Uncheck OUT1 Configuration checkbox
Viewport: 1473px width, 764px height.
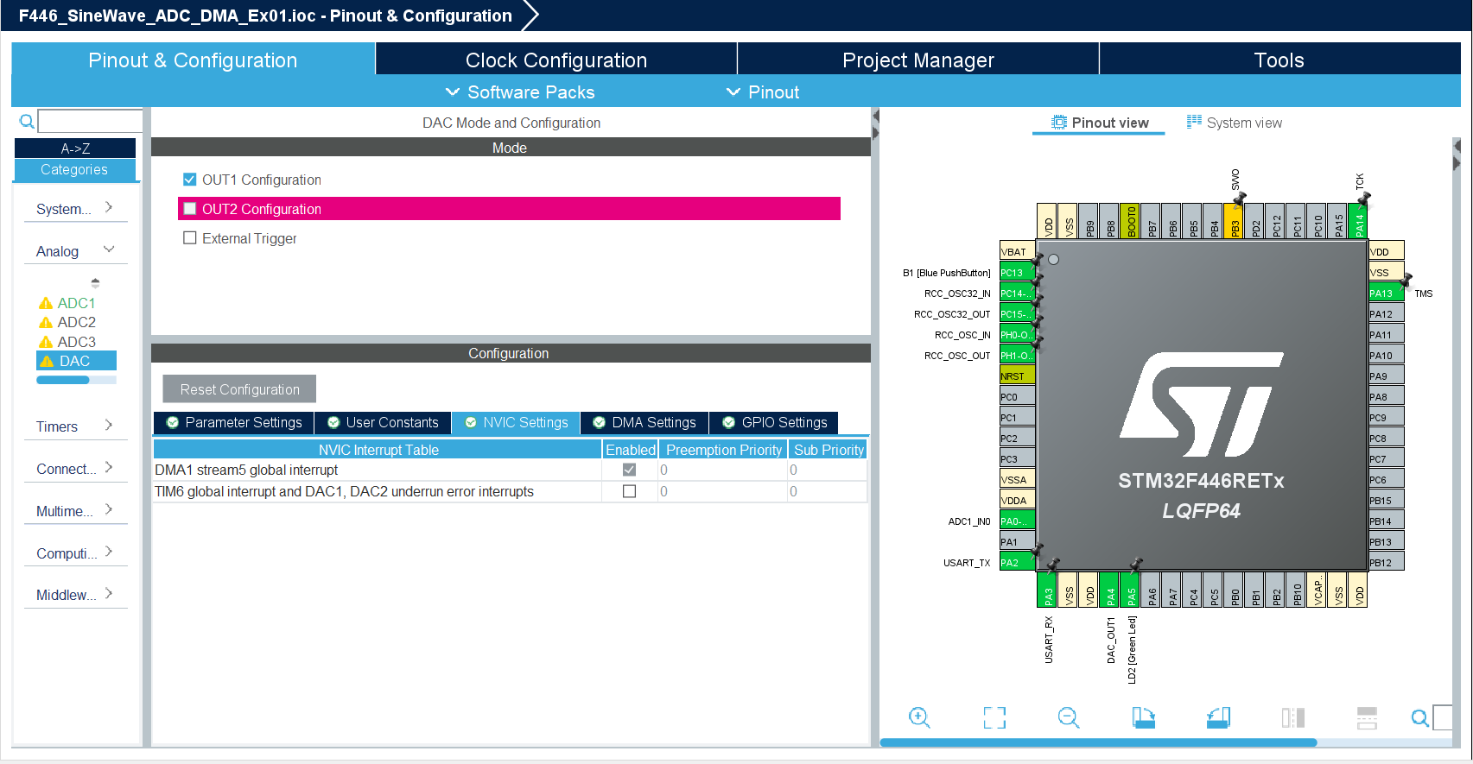pos(190,180)
